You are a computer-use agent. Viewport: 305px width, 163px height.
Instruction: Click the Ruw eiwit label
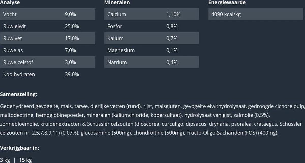click(x=14, y=26)
